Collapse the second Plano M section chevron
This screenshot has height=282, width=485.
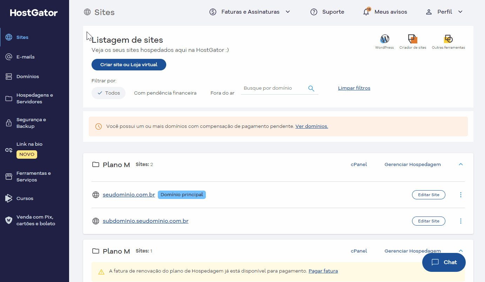click(461, 251)
